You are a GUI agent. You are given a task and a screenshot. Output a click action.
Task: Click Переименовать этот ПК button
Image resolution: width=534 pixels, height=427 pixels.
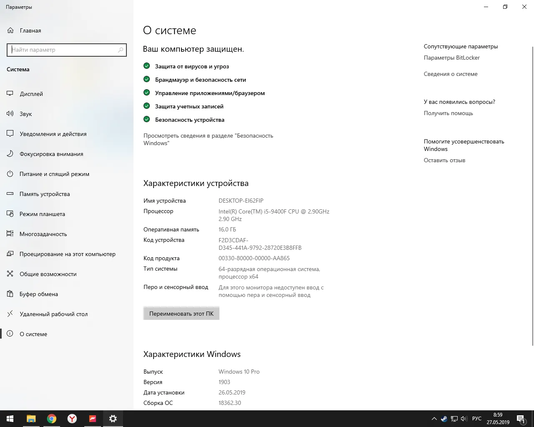coord(181,314)
